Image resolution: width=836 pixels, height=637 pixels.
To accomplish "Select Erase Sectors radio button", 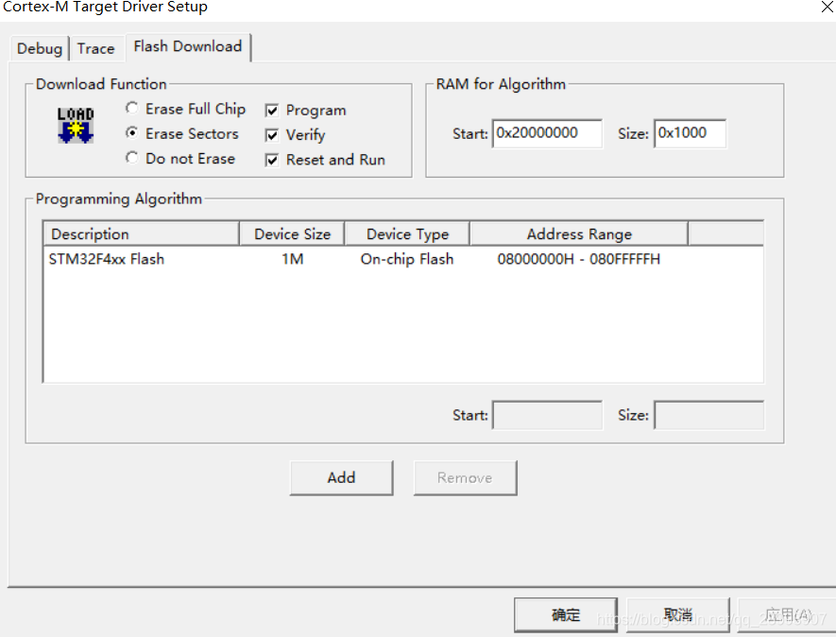I will 131,133.
